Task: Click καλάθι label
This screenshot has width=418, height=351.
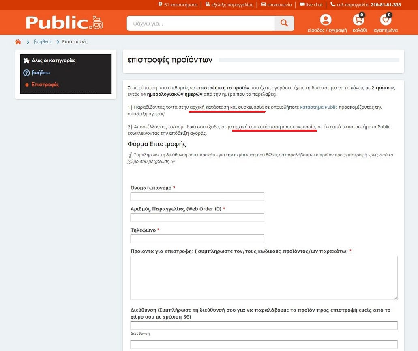Action: point(360,30)
